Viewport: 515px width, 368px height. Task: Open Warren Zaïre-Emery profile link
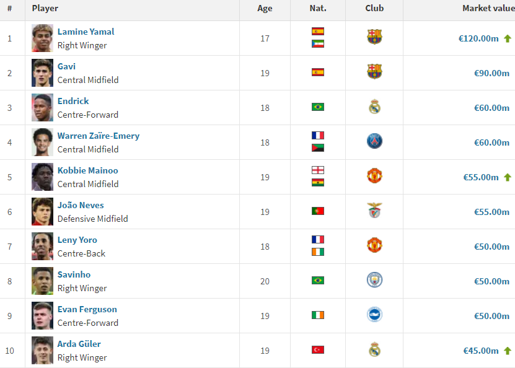click(98, 136)
